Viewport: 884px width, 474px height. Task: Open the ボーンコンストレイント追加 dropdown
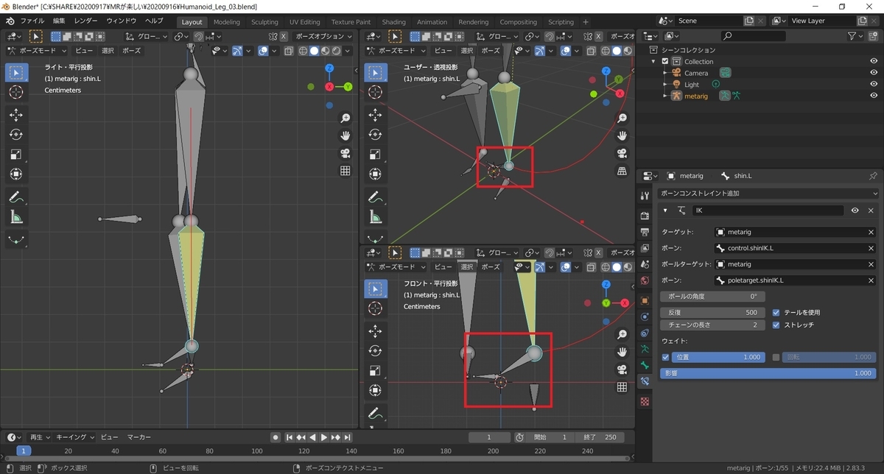click(766, 194)
